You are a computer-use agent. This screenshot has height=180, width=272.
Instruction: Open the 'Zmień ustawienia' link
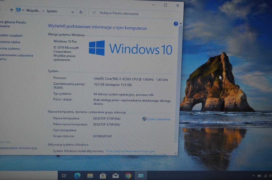158,119
